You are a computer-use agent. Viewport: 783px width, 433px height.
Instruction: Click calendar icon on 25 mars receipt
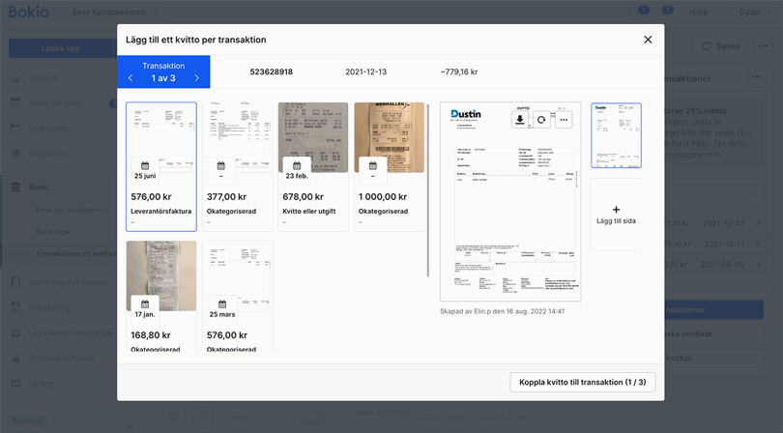click(220, 304)
